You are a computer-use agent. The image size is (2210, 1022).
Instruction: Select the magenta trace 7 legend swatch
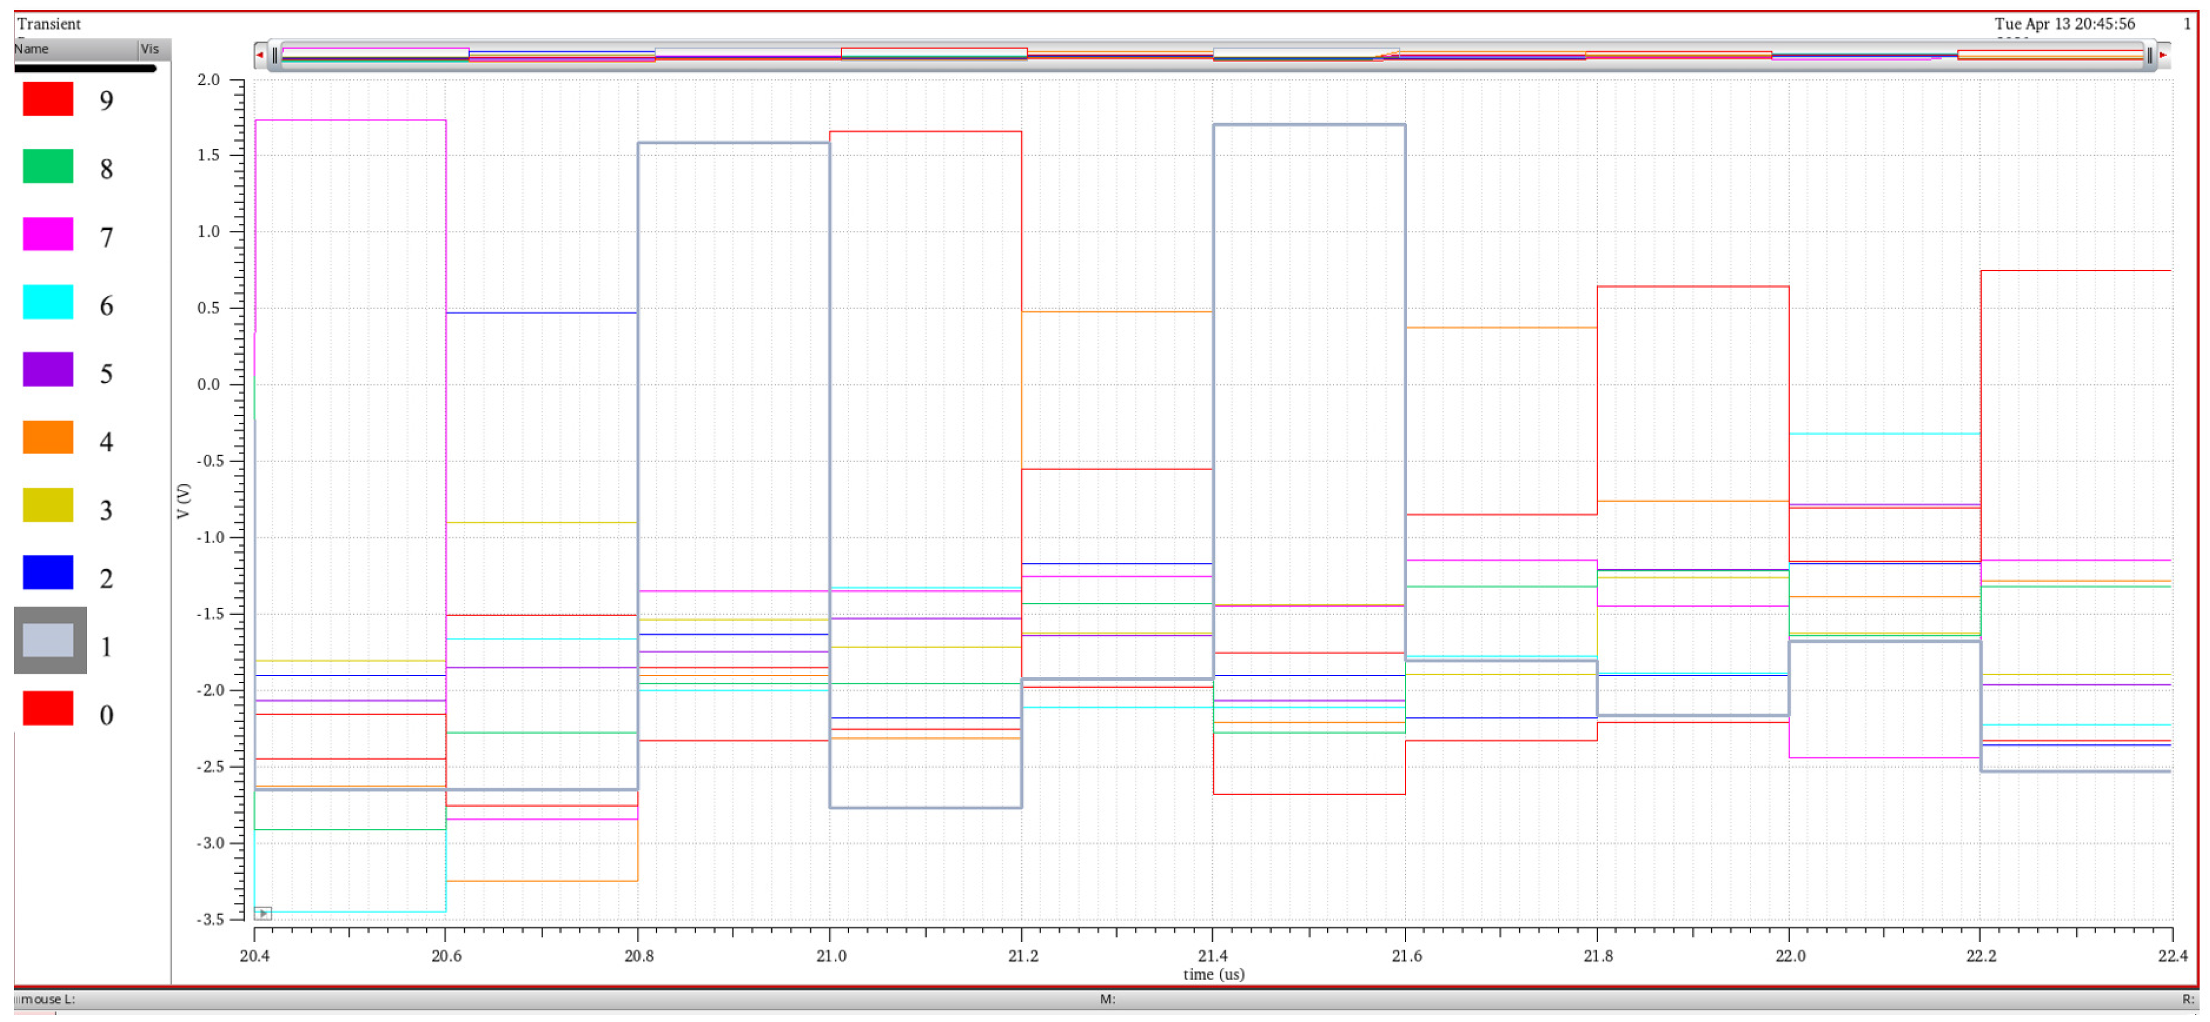pyautogui.click(x=48, y=234)
